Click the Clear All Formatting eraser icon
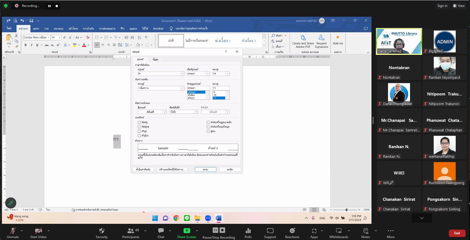 (88, 37)
